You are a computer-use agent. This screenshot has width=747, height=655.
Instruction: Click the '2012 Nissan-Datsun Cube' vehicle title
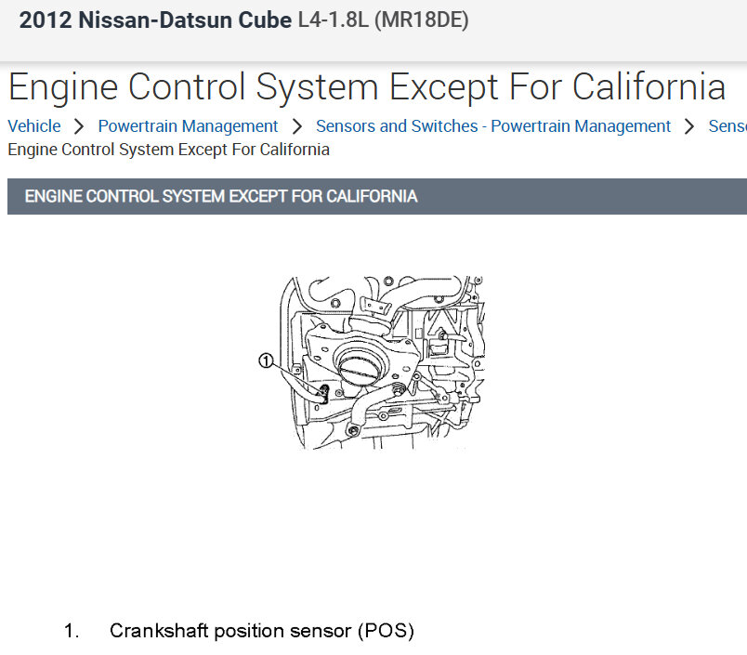click(x=155, y=20)
